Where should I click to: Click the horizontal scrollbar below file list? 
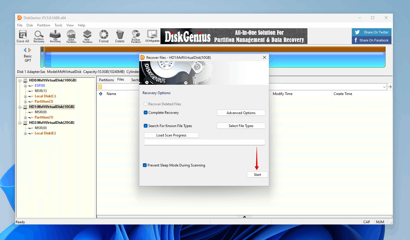[x=244, y=217]
